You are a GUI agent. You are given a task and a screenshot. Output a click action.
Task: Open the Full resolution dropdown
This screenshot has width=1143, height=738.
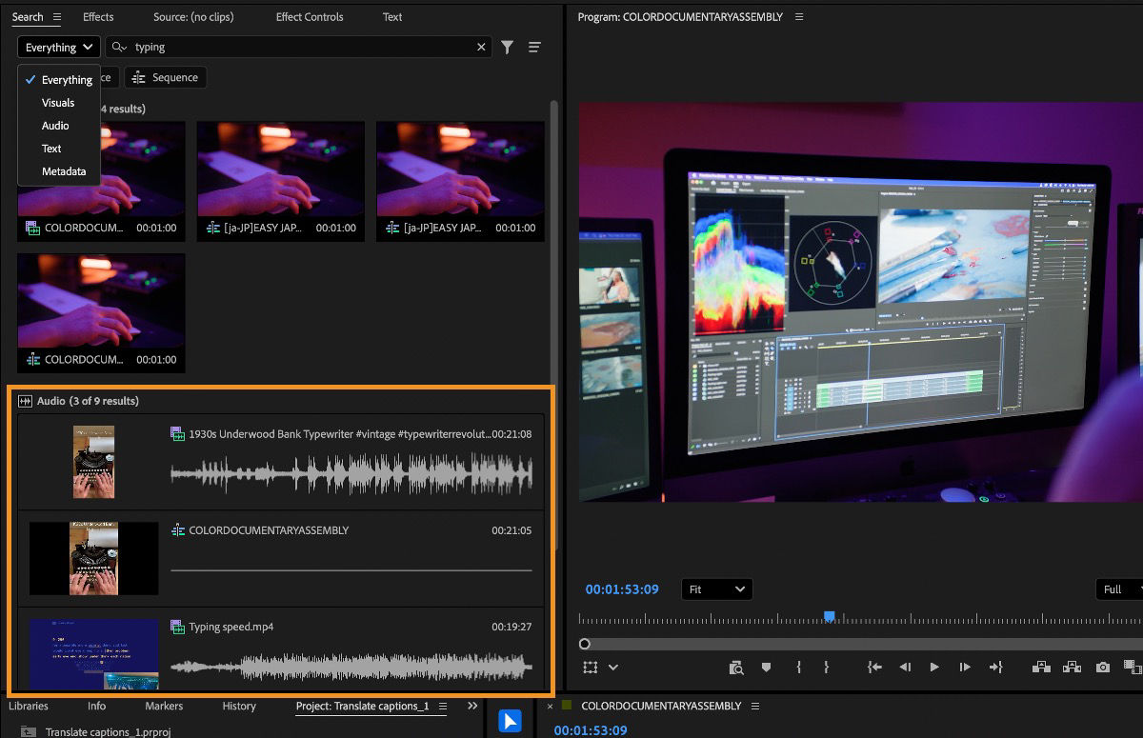click(1113, 588)
